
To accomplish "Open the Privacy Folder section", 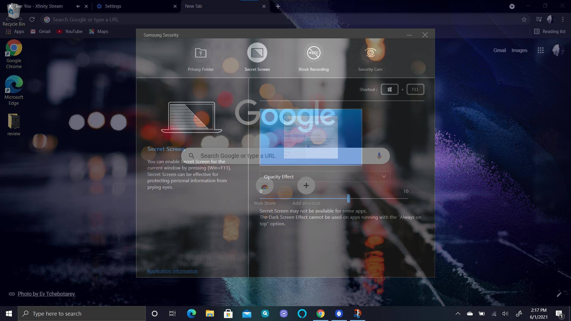I will pos(200,53).
